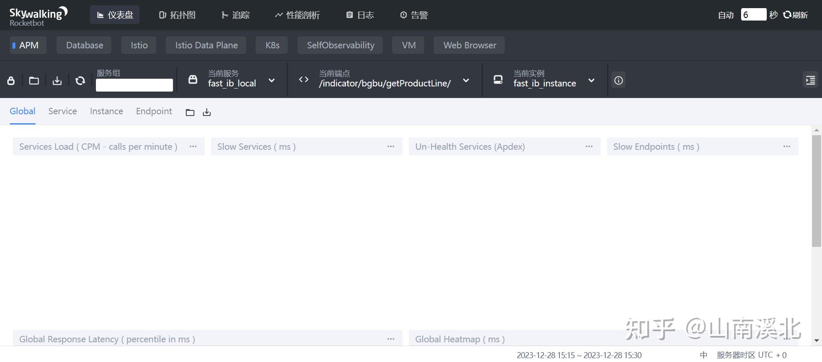This screenshot has height=362, width=822.
Task: Toggle 自动 auto refresh
Action: pos(726,15)
